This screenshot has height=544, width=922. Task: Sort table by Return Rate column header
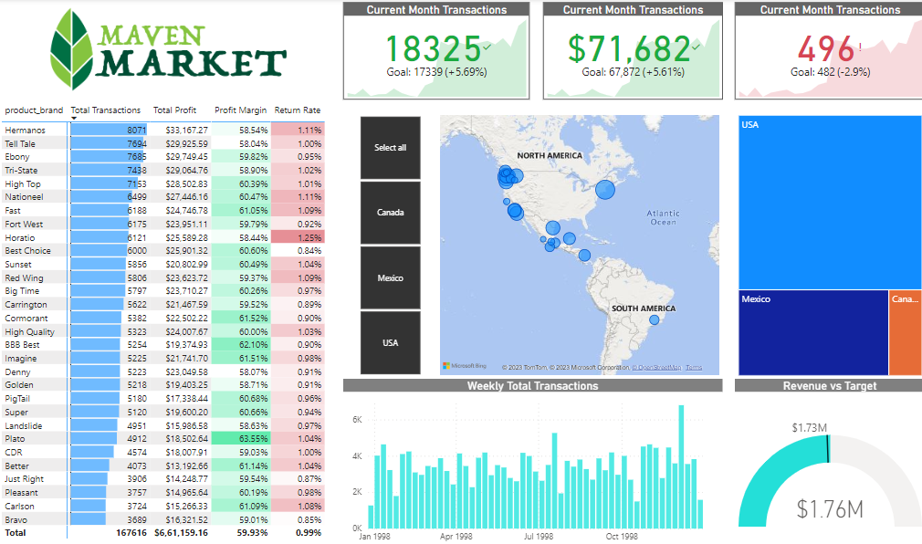pos(297,110)
